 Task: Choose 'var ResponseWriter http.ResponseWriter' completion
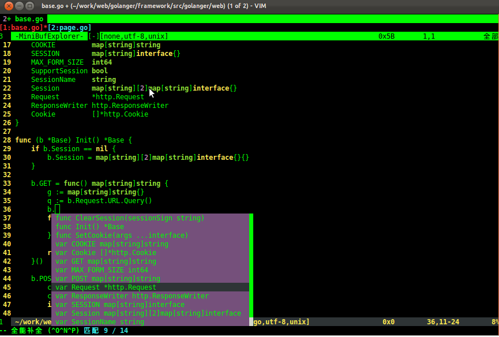click(132, 296)
